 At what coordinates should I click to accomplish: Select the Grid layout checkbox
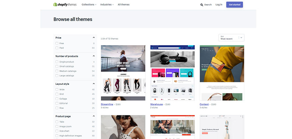pos(57,94)
